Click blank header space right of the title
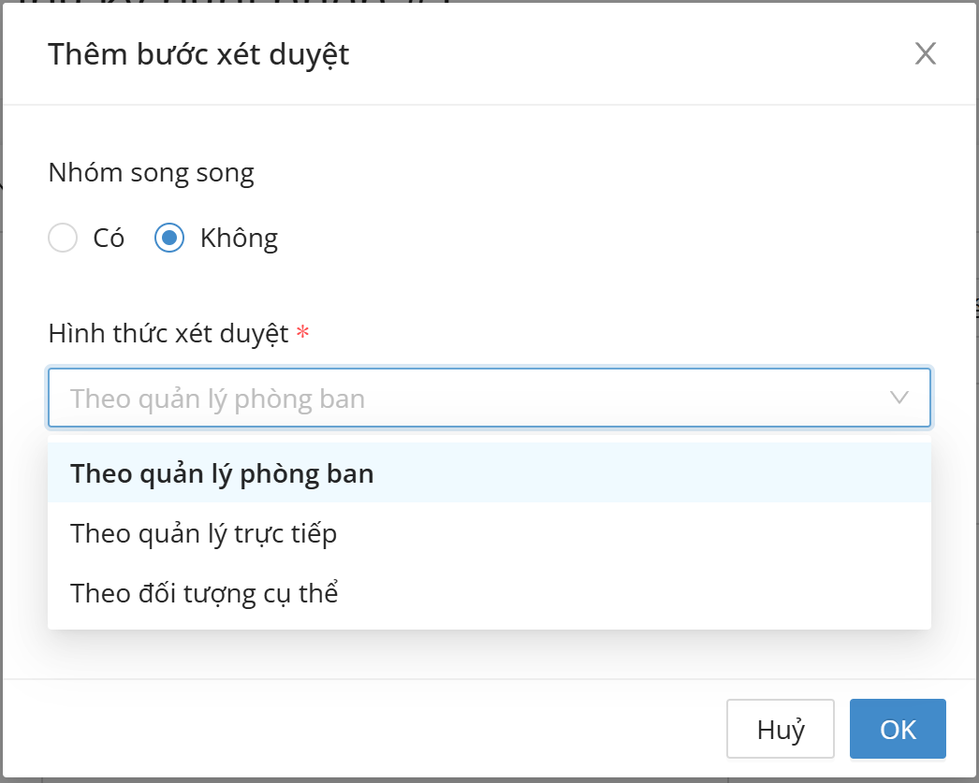 627,54
